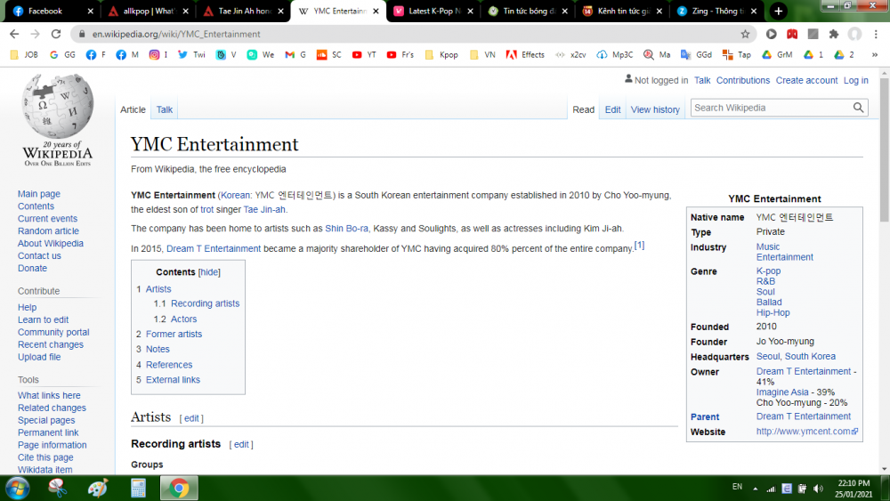Open the Chrome extensions puzzle icon
The width and height of the screenshot is (890, 501).
[834, 34]
